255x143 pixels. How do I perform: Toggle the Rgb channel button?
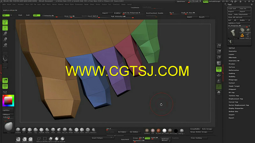[6, 15]
